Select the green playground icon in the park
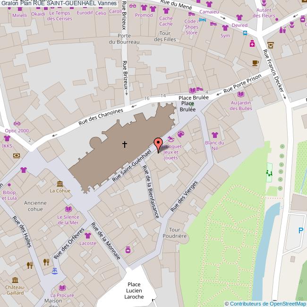The image size is (307, 307). pos(269,173)
